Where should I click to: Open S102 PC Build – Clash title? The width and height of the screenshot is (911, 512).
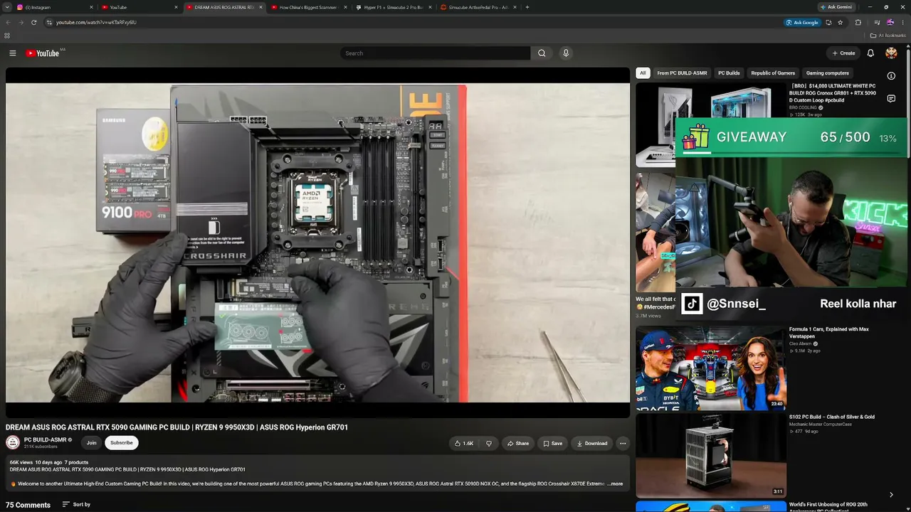coord(832,417)
